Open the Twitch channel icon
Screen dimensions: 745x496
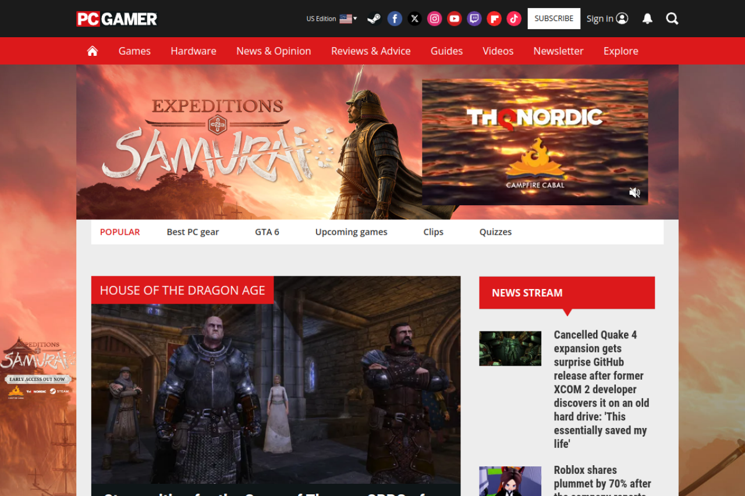click(x=474, y=19)
